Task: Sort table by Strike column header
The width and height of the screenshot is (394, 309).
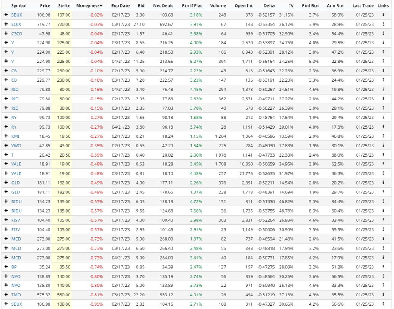Action: click(64, 5)
